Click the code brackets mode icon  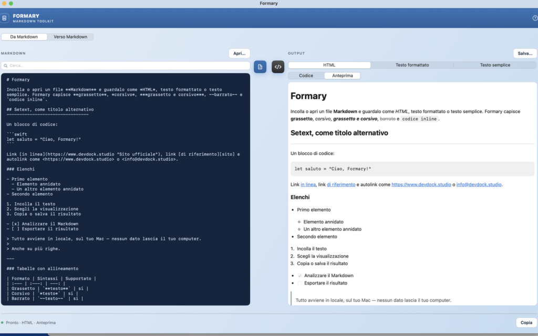pyautogui.click(x=278, y=67)
